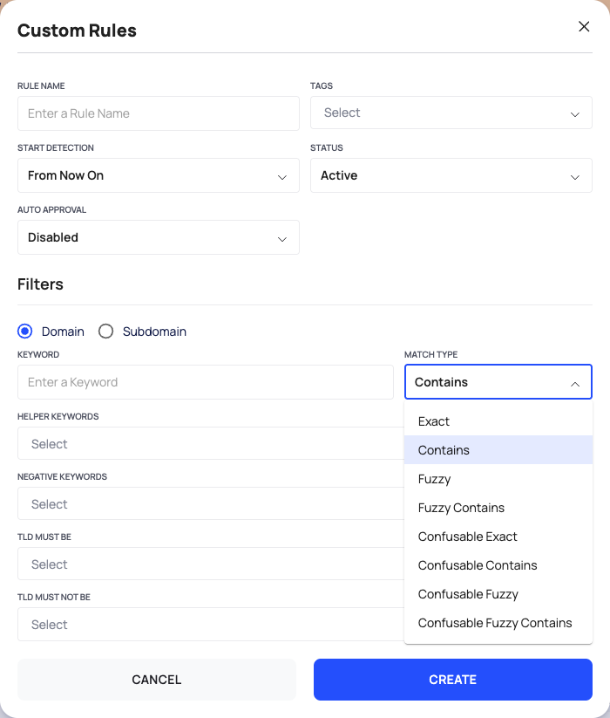Click the Cancel button
The width and height of the screenshot is (610, 718).
(157, 680)
